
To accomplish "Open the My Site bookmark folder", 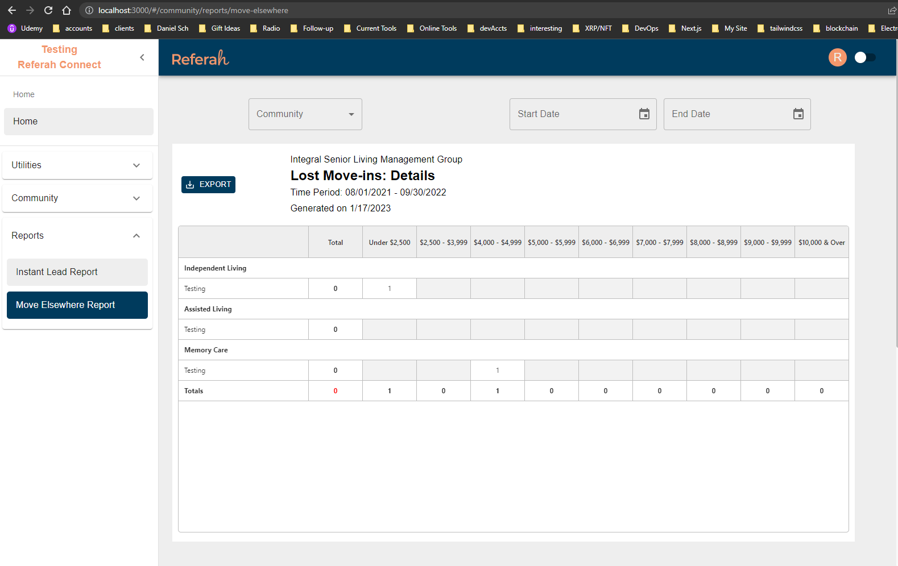I will tap(730, 28).
